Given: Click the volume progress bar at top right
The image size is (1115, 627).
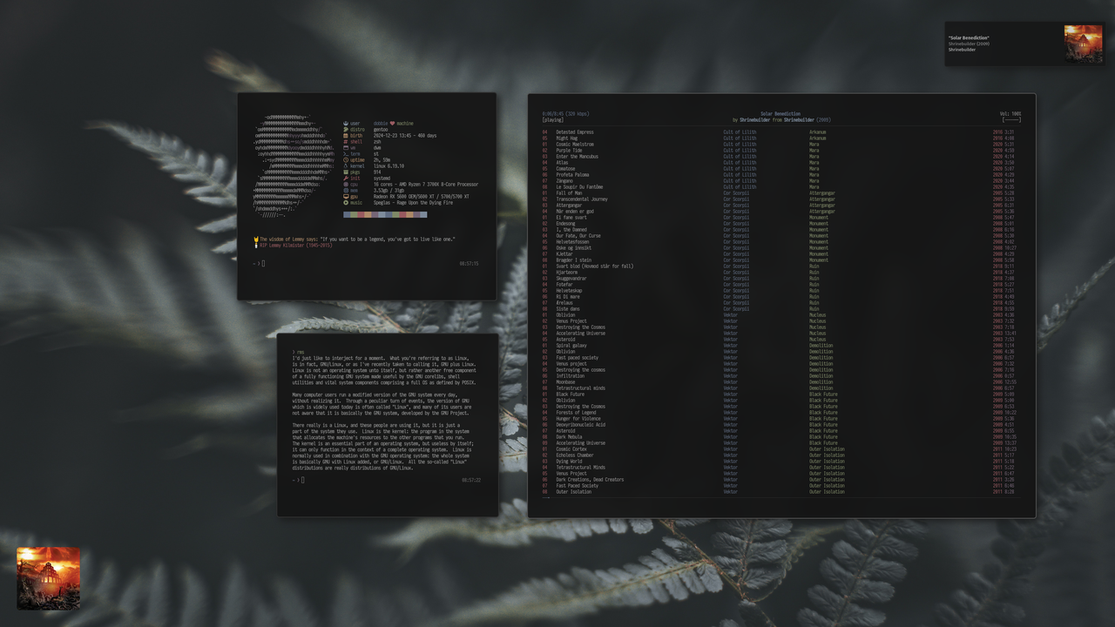Looking at the screenshot, I should [x=1010, y=119].
